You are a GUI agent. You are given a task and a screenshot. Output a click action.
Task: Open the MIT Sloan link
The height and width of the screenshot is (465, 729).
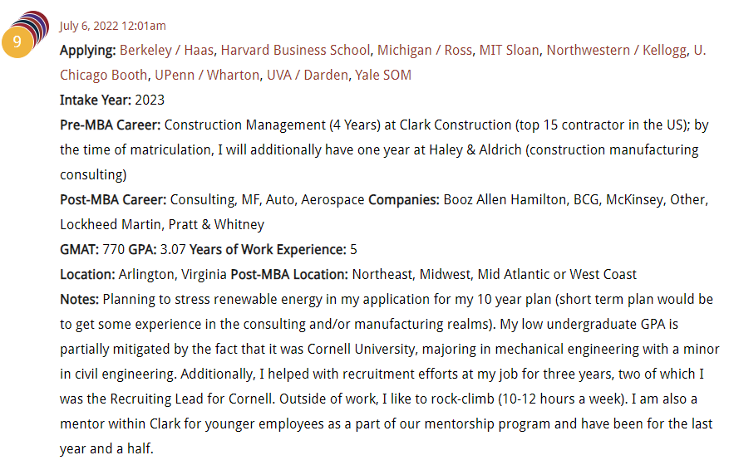pyautogui.click(x=509, y=50)
